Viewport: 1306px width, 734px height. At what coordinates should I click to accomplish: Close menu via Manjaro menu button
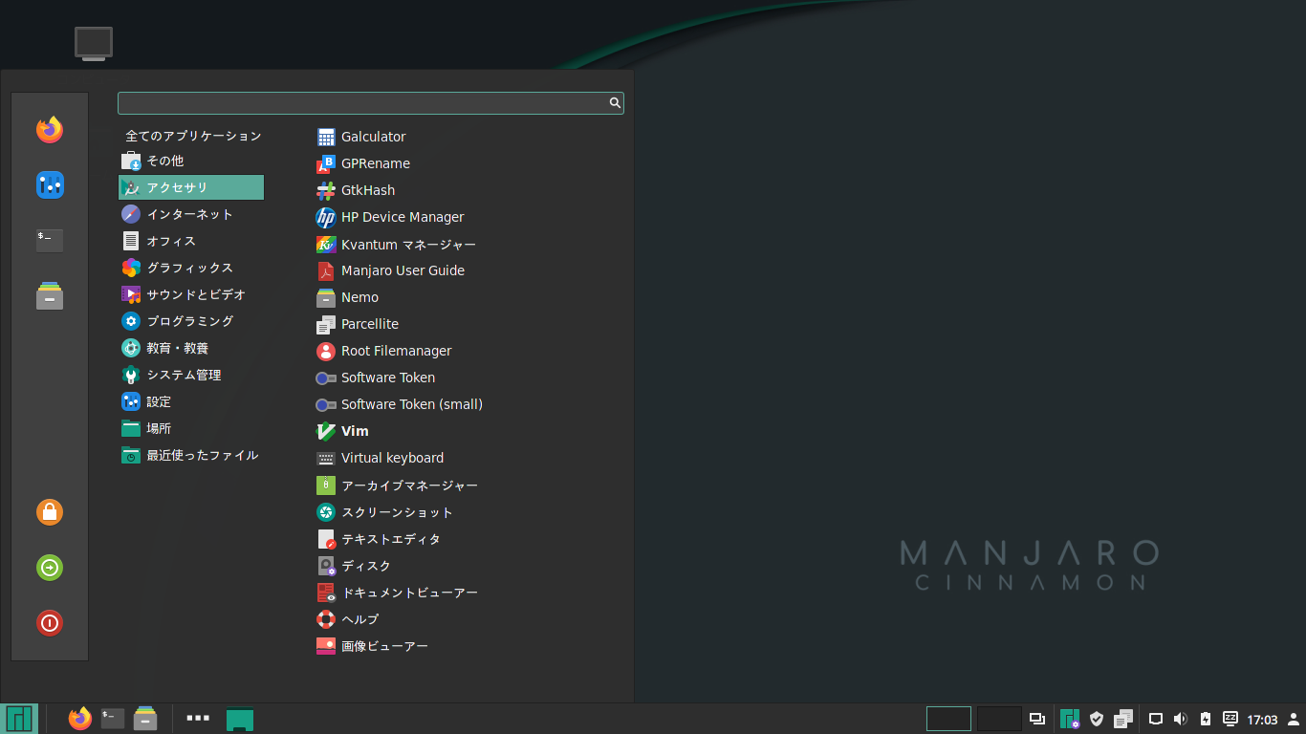tap(19, 718)
